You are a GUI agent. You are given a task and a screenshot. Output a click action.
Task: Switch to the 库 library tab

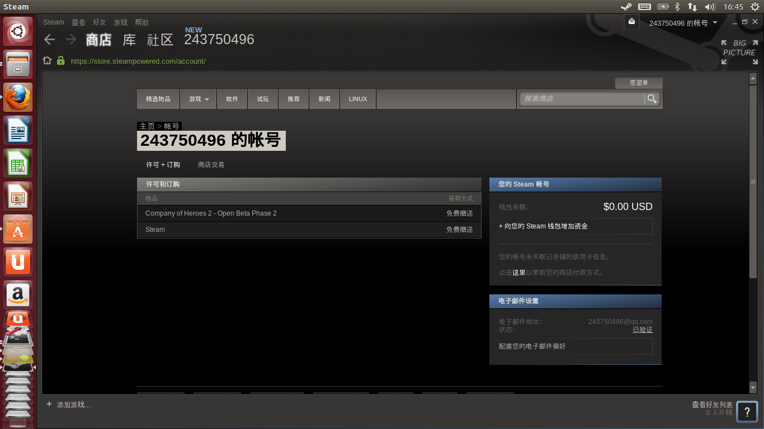click(129, 40)
